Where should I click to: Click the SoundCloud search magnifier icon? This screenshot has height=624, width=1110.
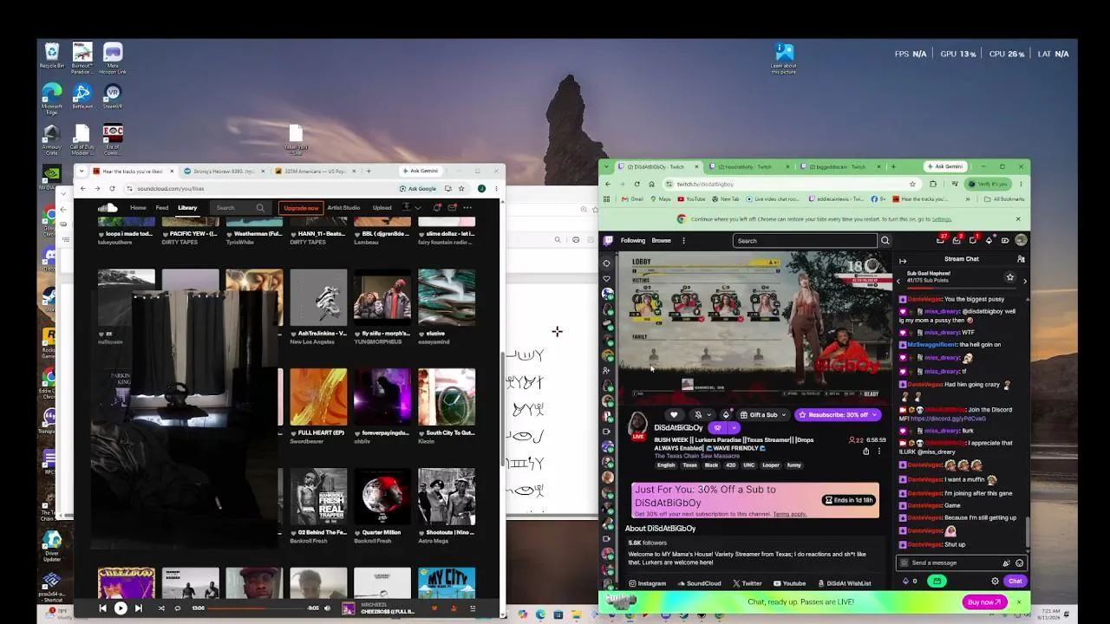click(x=260, y=208)
